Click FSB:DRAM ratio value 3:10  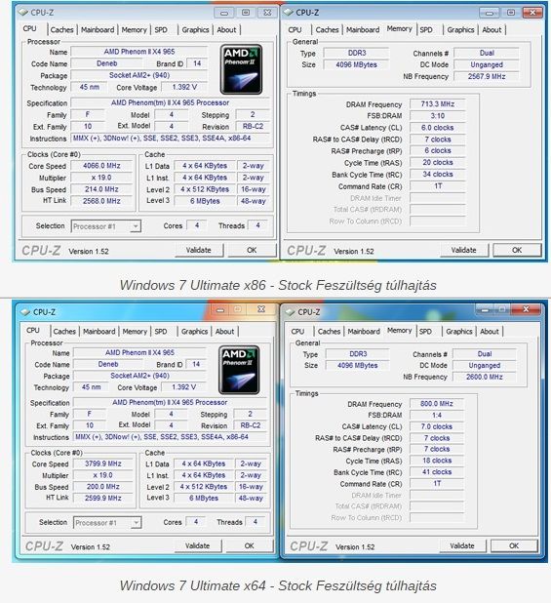pyautogui.click(x=438, y=116)
